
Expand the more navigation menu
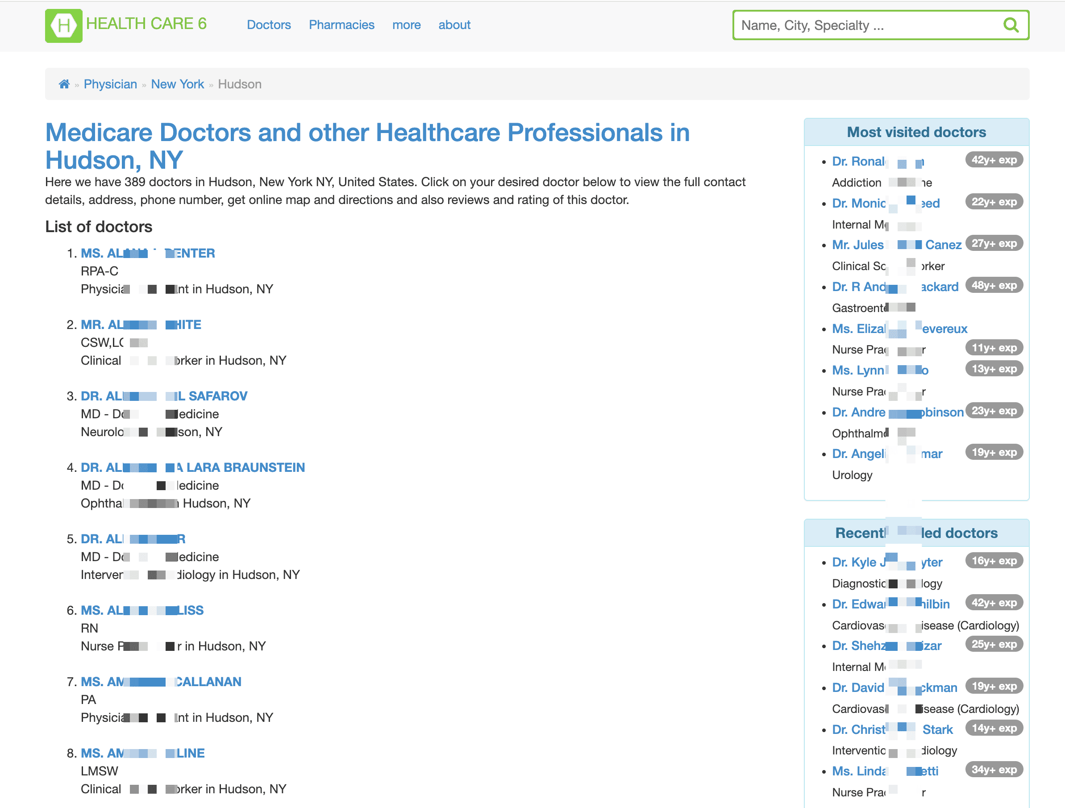(406, 25)
